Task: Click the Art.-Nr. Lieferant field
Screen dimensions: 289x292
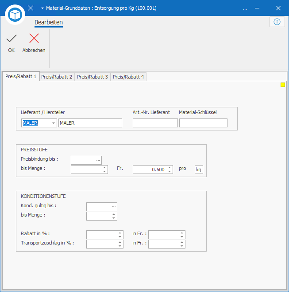Action: 155,123
